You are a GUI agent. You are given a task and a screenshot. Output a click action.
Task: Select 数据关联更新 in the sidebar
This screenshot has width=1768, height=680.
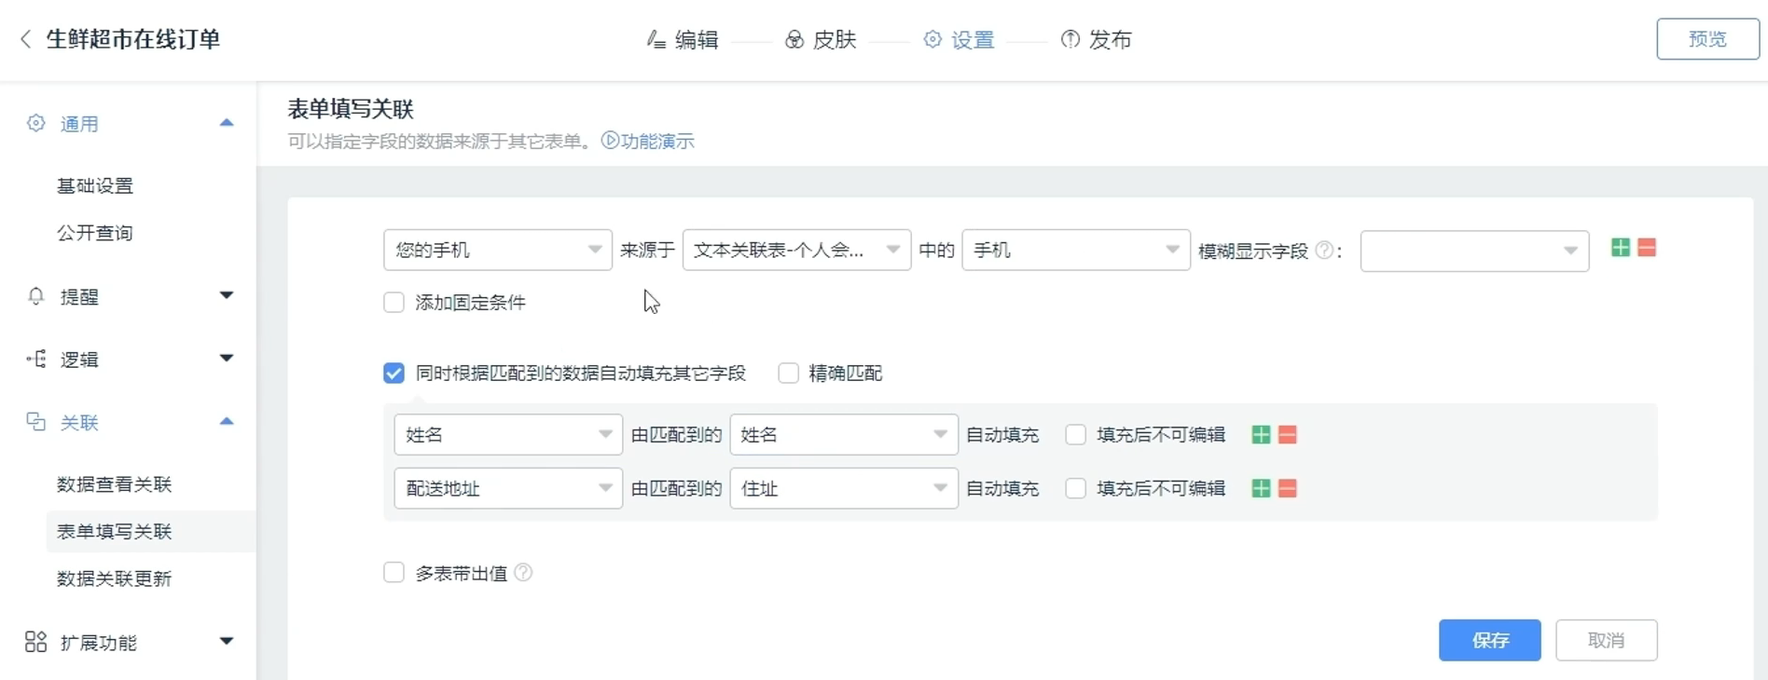pos(115,578)
